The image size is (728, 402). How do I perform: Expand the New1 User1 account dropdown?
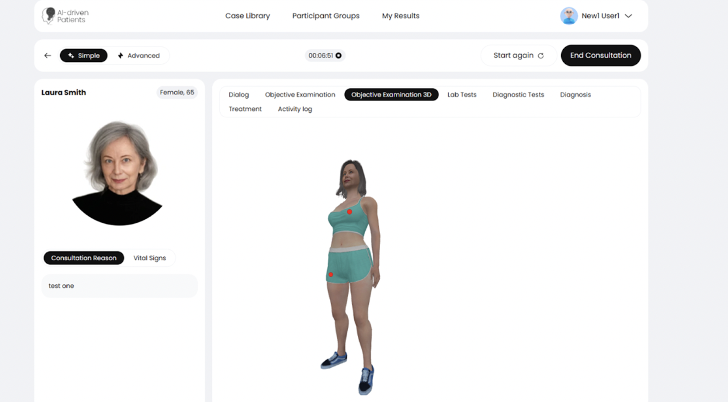[628, 16]
